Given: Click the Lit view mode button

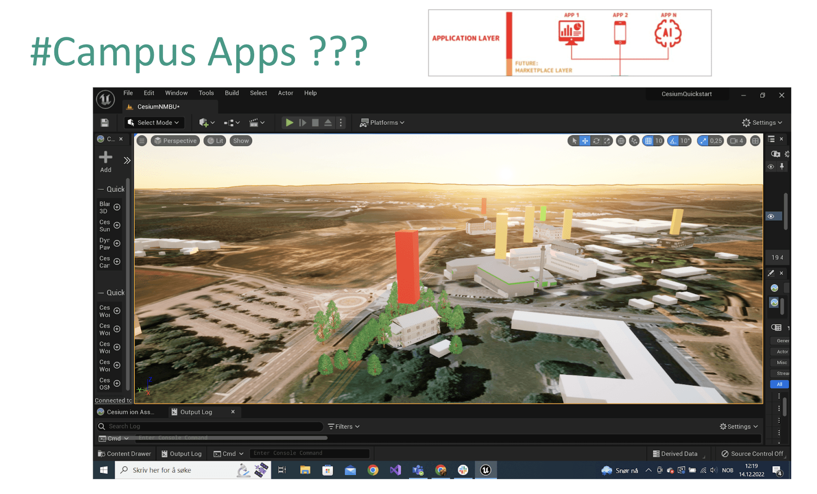Looking at the screenshot, I should (215, 141).
